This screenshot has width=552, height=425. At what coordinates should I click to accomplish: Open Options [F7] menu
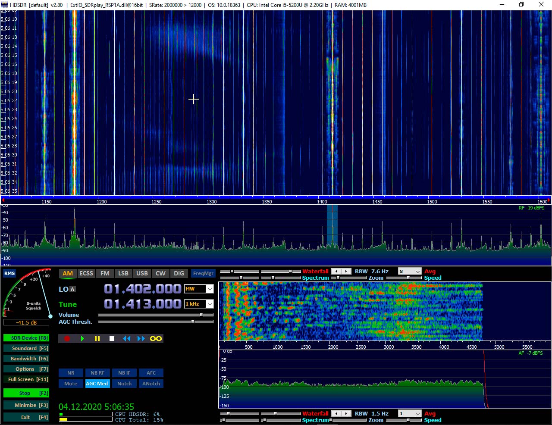pos(26,369)
